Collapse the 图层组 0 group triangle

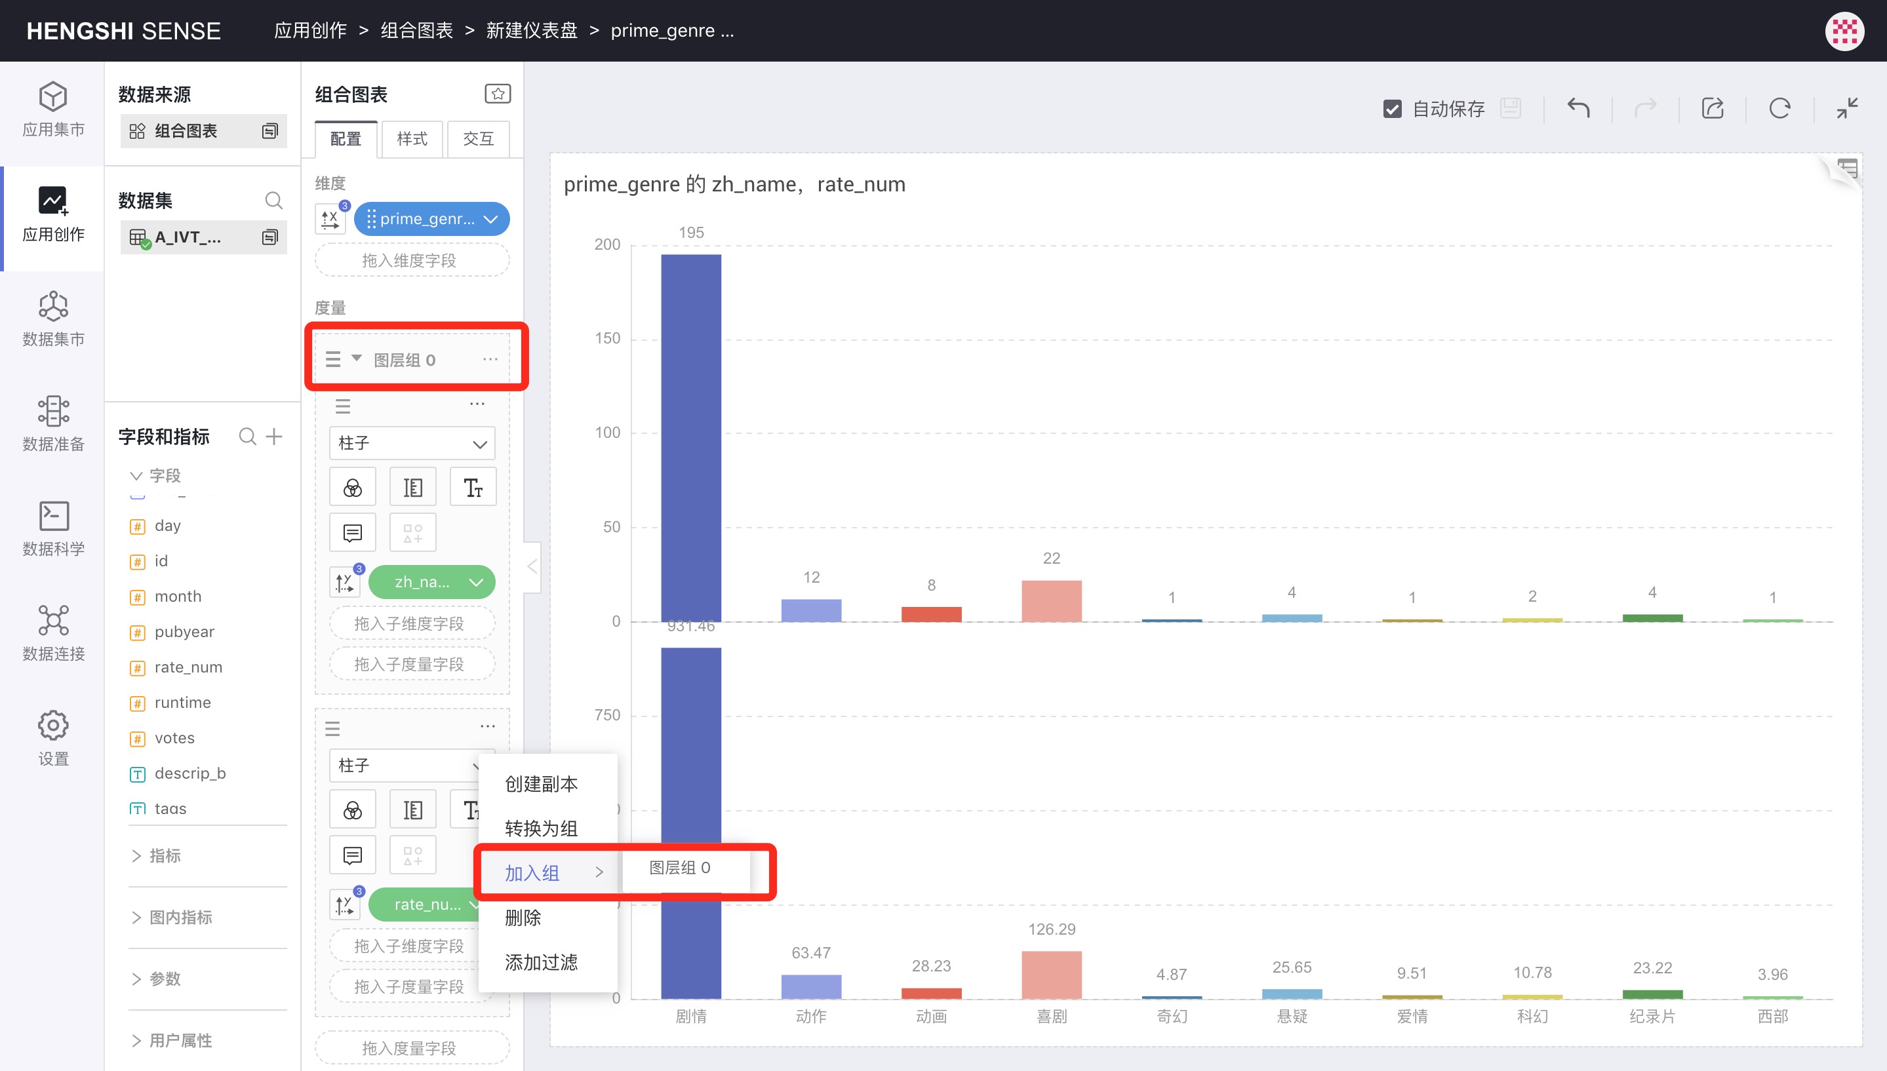(357, 359)
